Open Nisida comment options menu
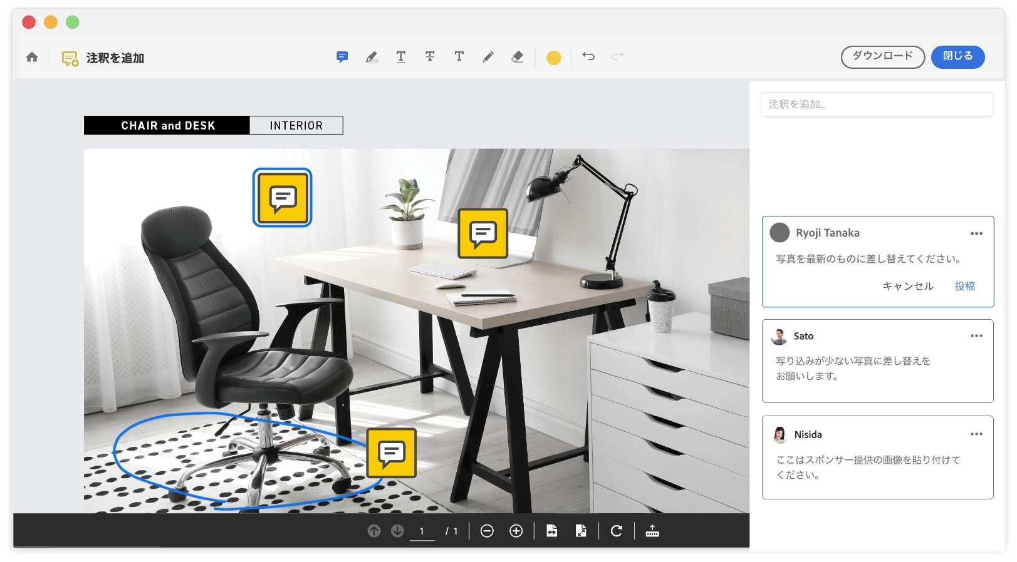 (976, 434)
